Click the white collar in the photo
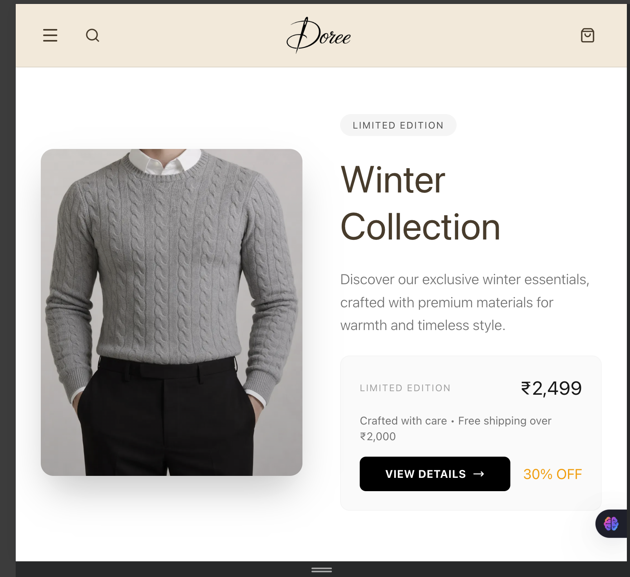The width and height of the screenshot is (630, 577). pyautogui.click(x=165, y=161)
